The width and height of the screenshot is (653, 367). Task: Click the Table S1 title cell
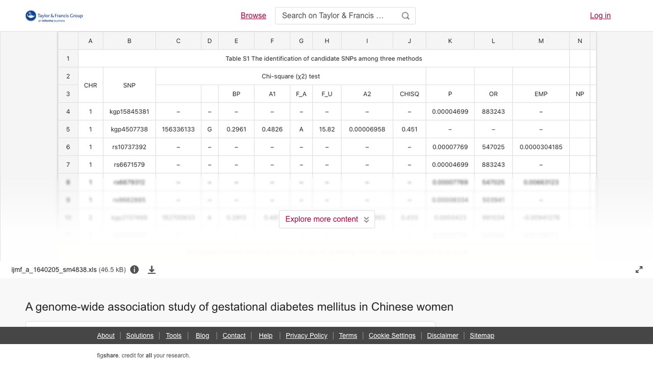[324, 59]
